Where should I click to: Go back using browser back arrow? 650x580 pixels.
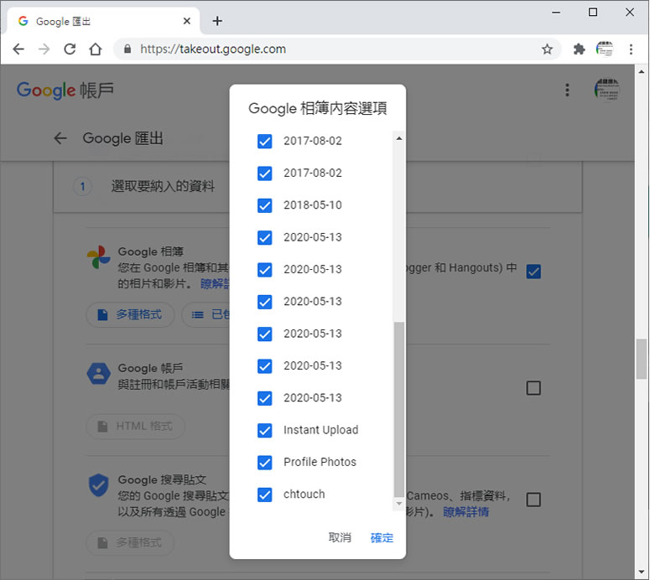click(x=18, y=49)
